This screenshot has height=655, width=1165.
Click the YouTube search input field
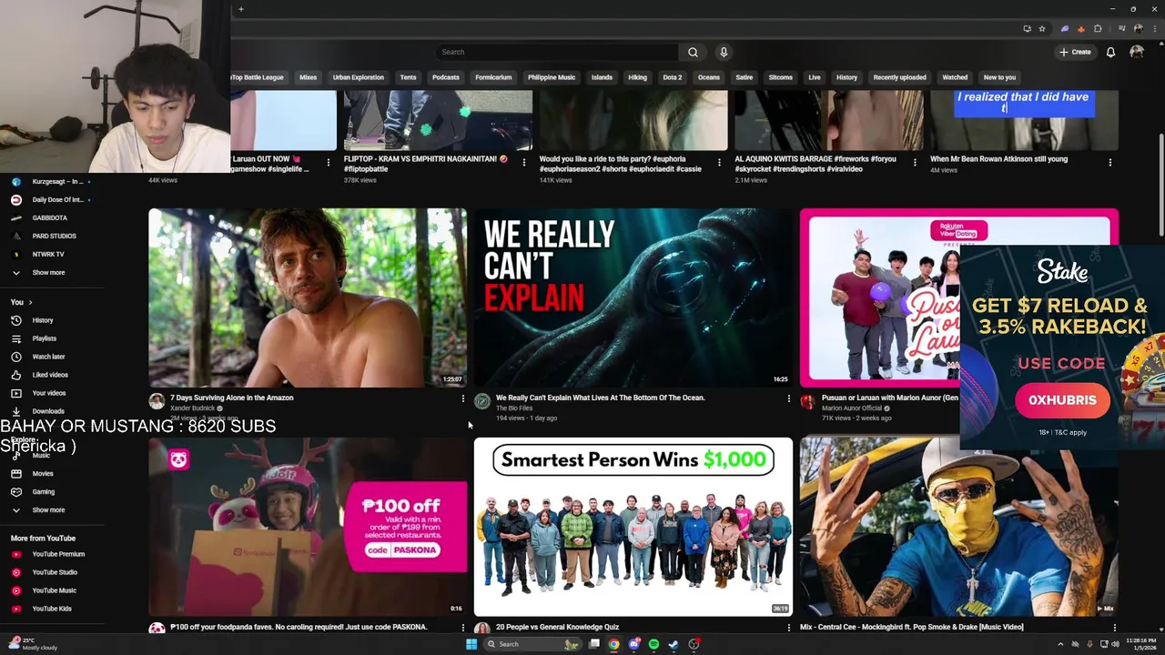coord(556,52)
